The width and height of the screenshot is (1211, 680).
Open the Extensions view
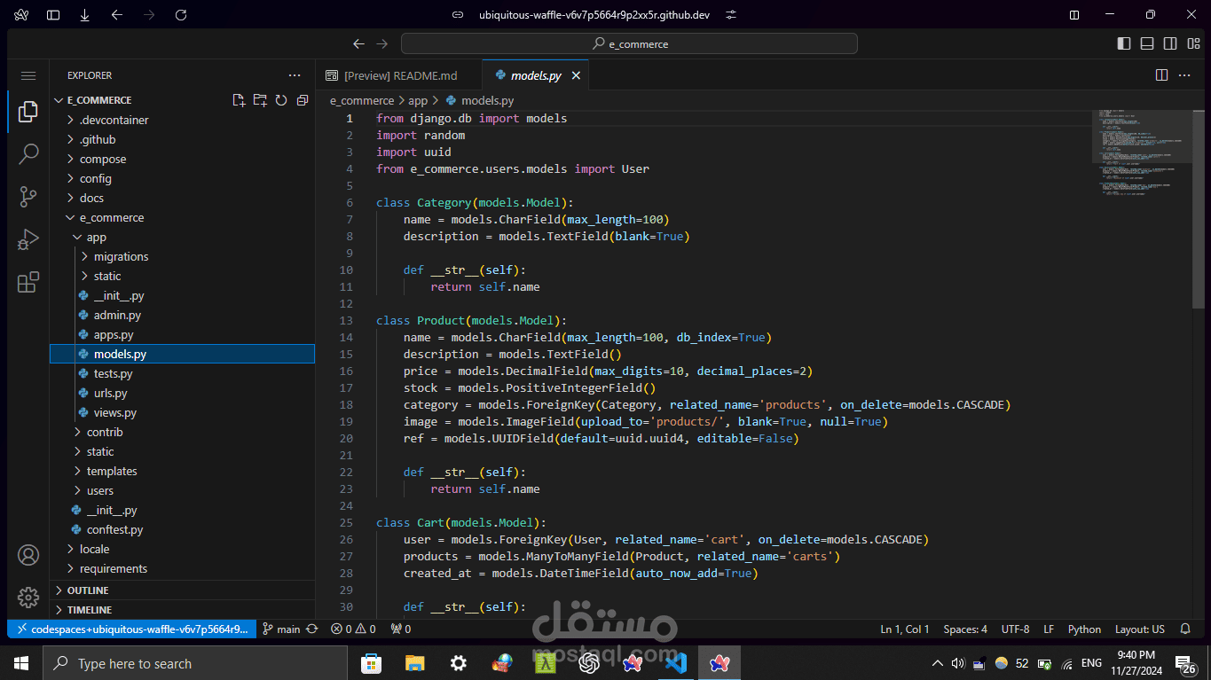click(28, 282)
